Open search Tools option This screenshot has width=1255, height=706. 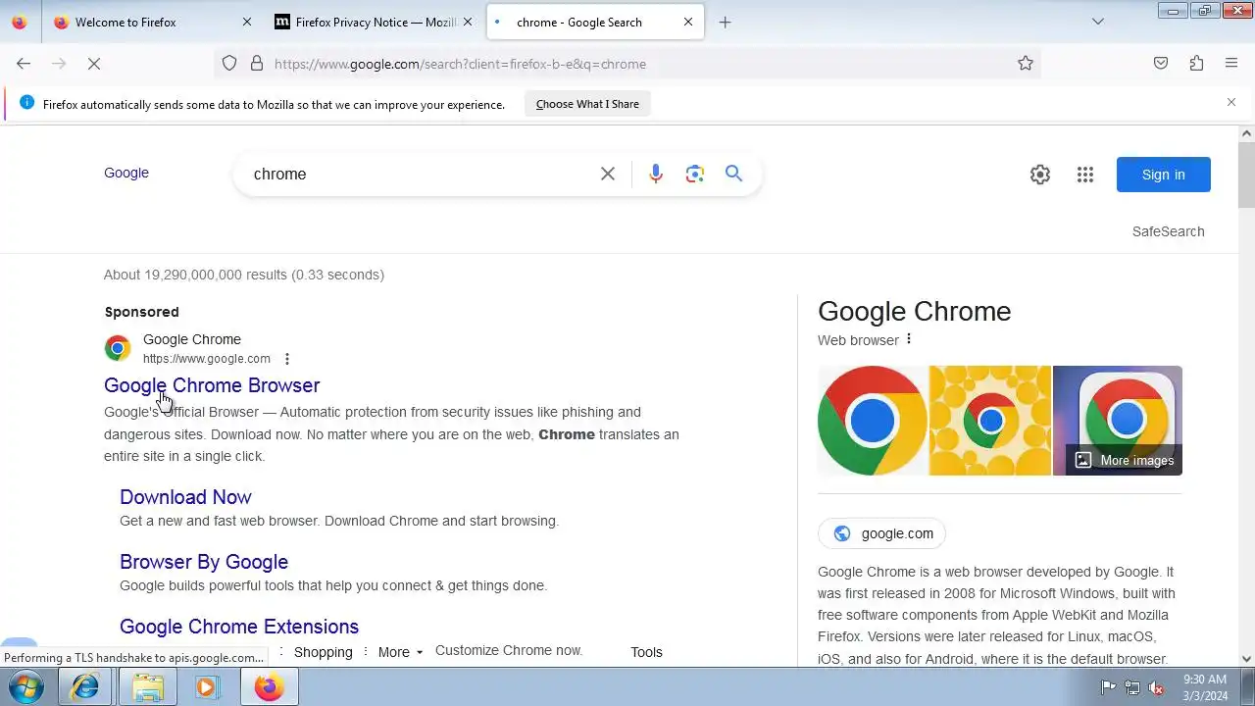(646, 652)
